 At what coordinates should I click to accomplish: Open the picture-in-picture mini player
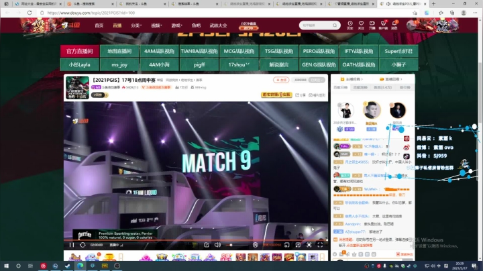tap(287, 245)
